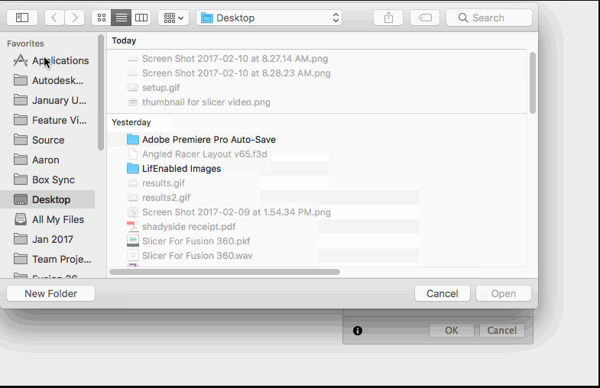Click the Share toolbar button
This screenshot has width=600, height=388.
point(388,18)
